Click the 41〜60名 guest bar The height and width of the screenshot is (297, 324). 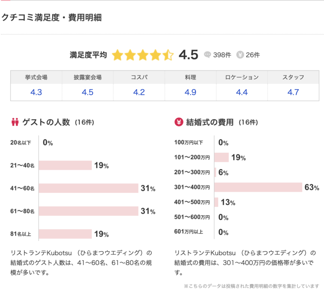click(x=89, y=188)
